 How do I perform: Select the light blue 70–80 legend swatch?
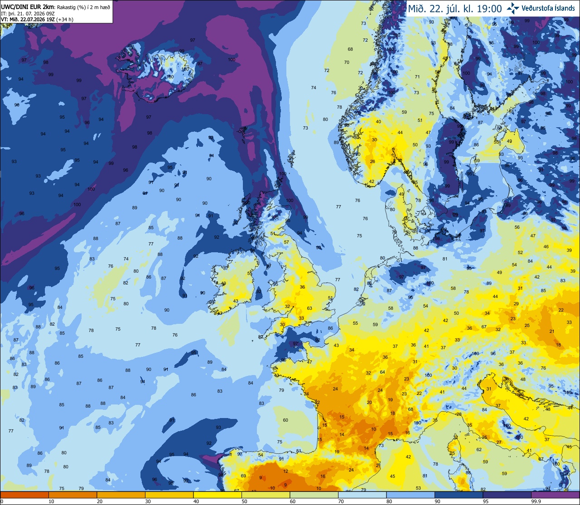[362, 495]
